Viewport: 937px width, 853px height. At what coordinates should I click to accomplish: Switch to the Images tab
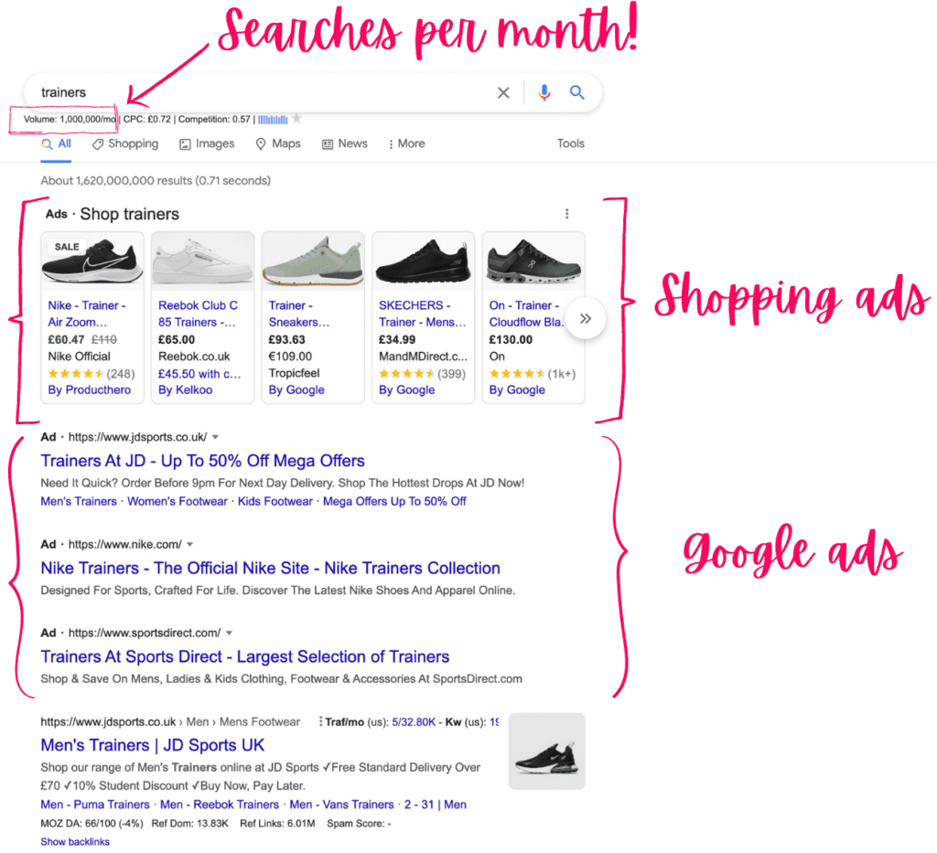tap(207, 144)
